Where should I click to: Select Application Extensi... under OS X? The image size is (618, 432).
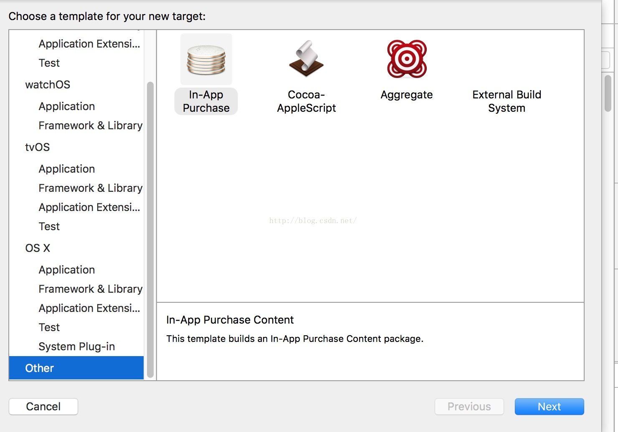(x=89, y=308)
